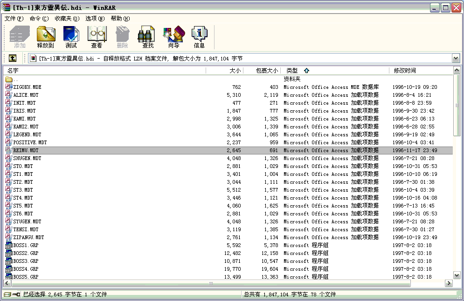Open the 帮助(H) help menu
The height and width of the screenshot is (301, 464).
pos(120,19)
